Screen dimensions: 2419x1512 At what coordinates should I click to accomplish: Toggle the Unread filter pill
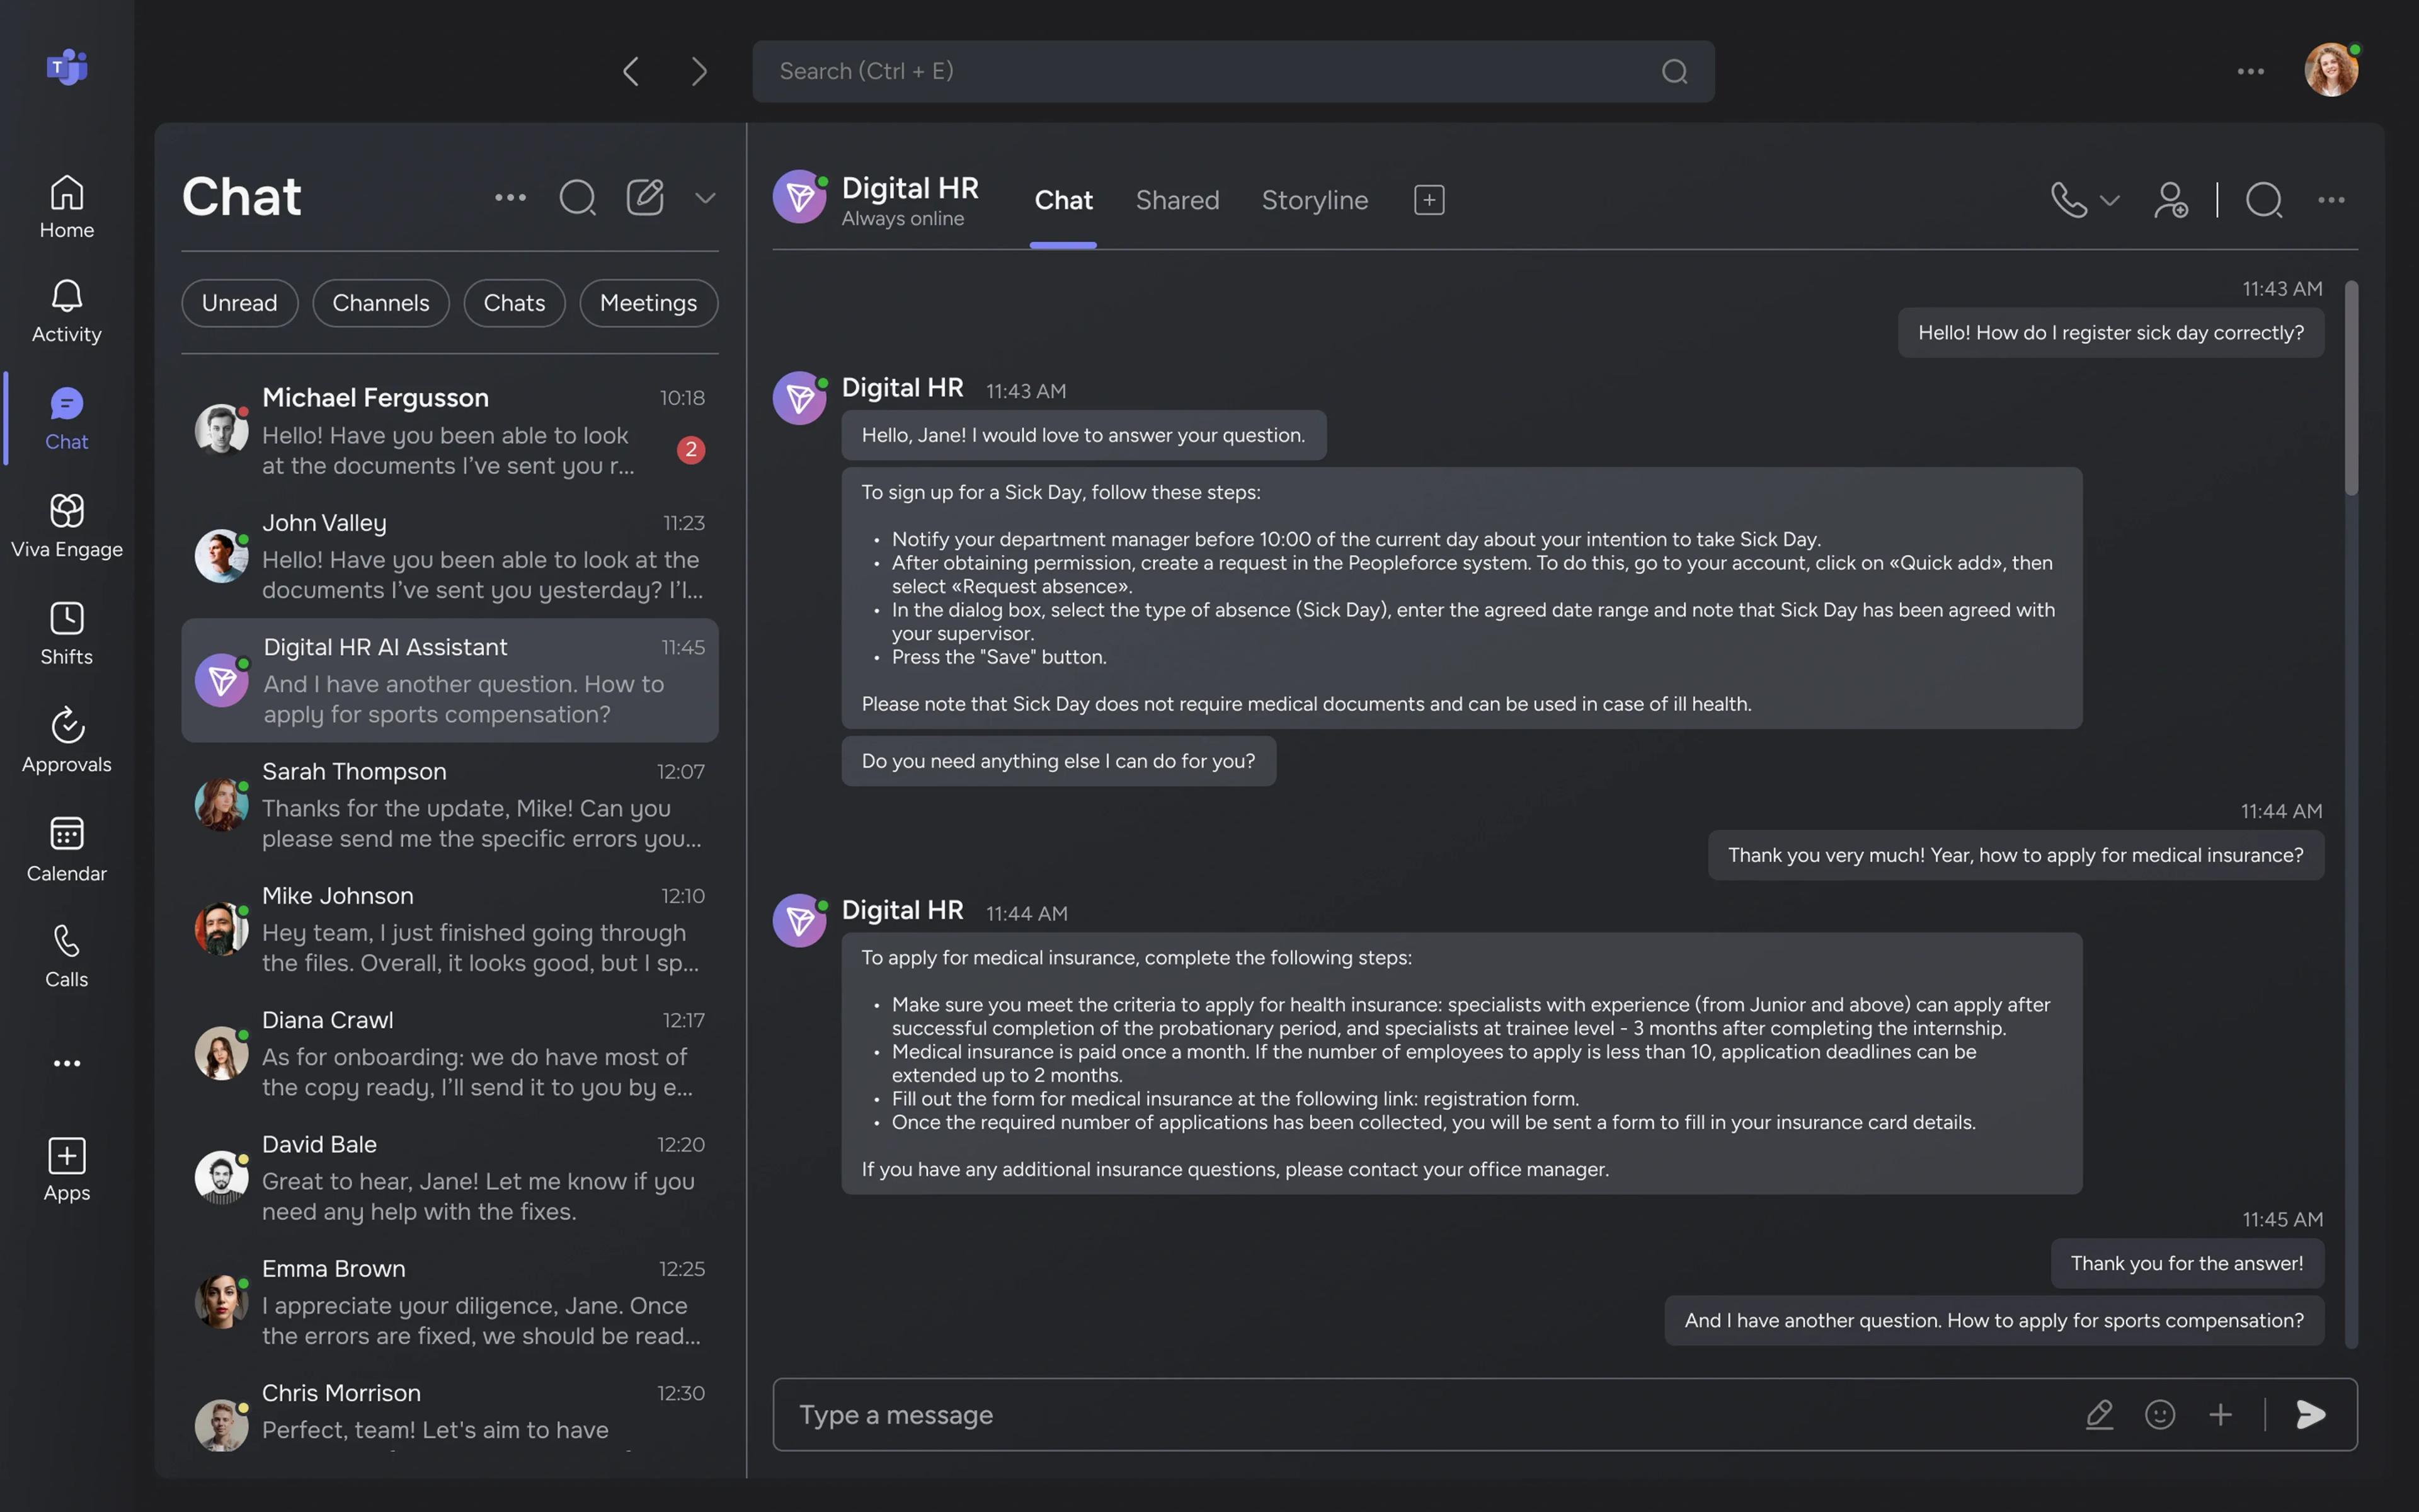[x=239, y=303]
